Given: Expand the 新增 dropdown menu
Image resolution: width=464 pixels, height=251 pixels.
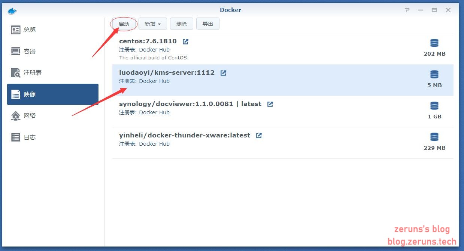Looking at the screenshot, I should coord(153,24).
